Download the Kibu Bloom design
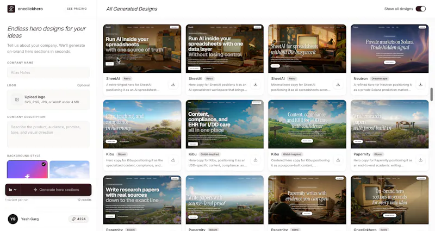Image resolution: width=435 pixels, height=231 pixels. [x=173, y=160]
